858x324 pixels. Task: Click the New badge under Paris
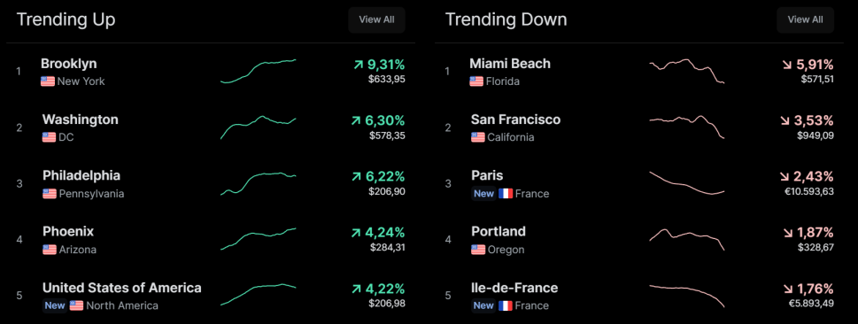point(483,194)
